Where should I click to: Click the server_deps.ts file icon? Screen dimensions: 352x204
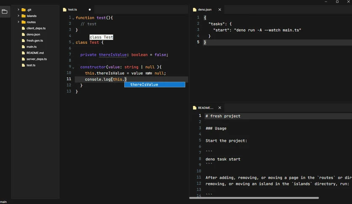[23, 59]
